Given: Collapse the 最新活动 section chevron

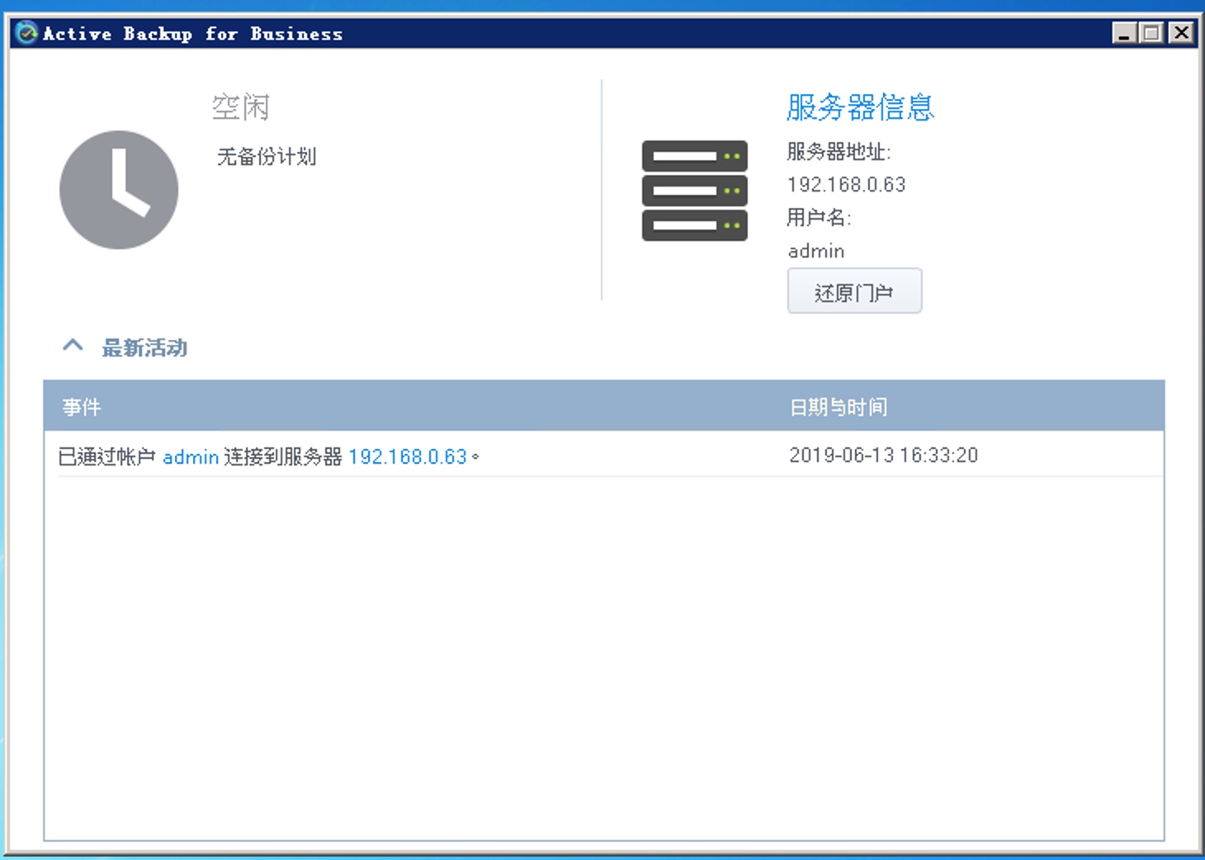Looking at the screenshot, I should (73, 346).
